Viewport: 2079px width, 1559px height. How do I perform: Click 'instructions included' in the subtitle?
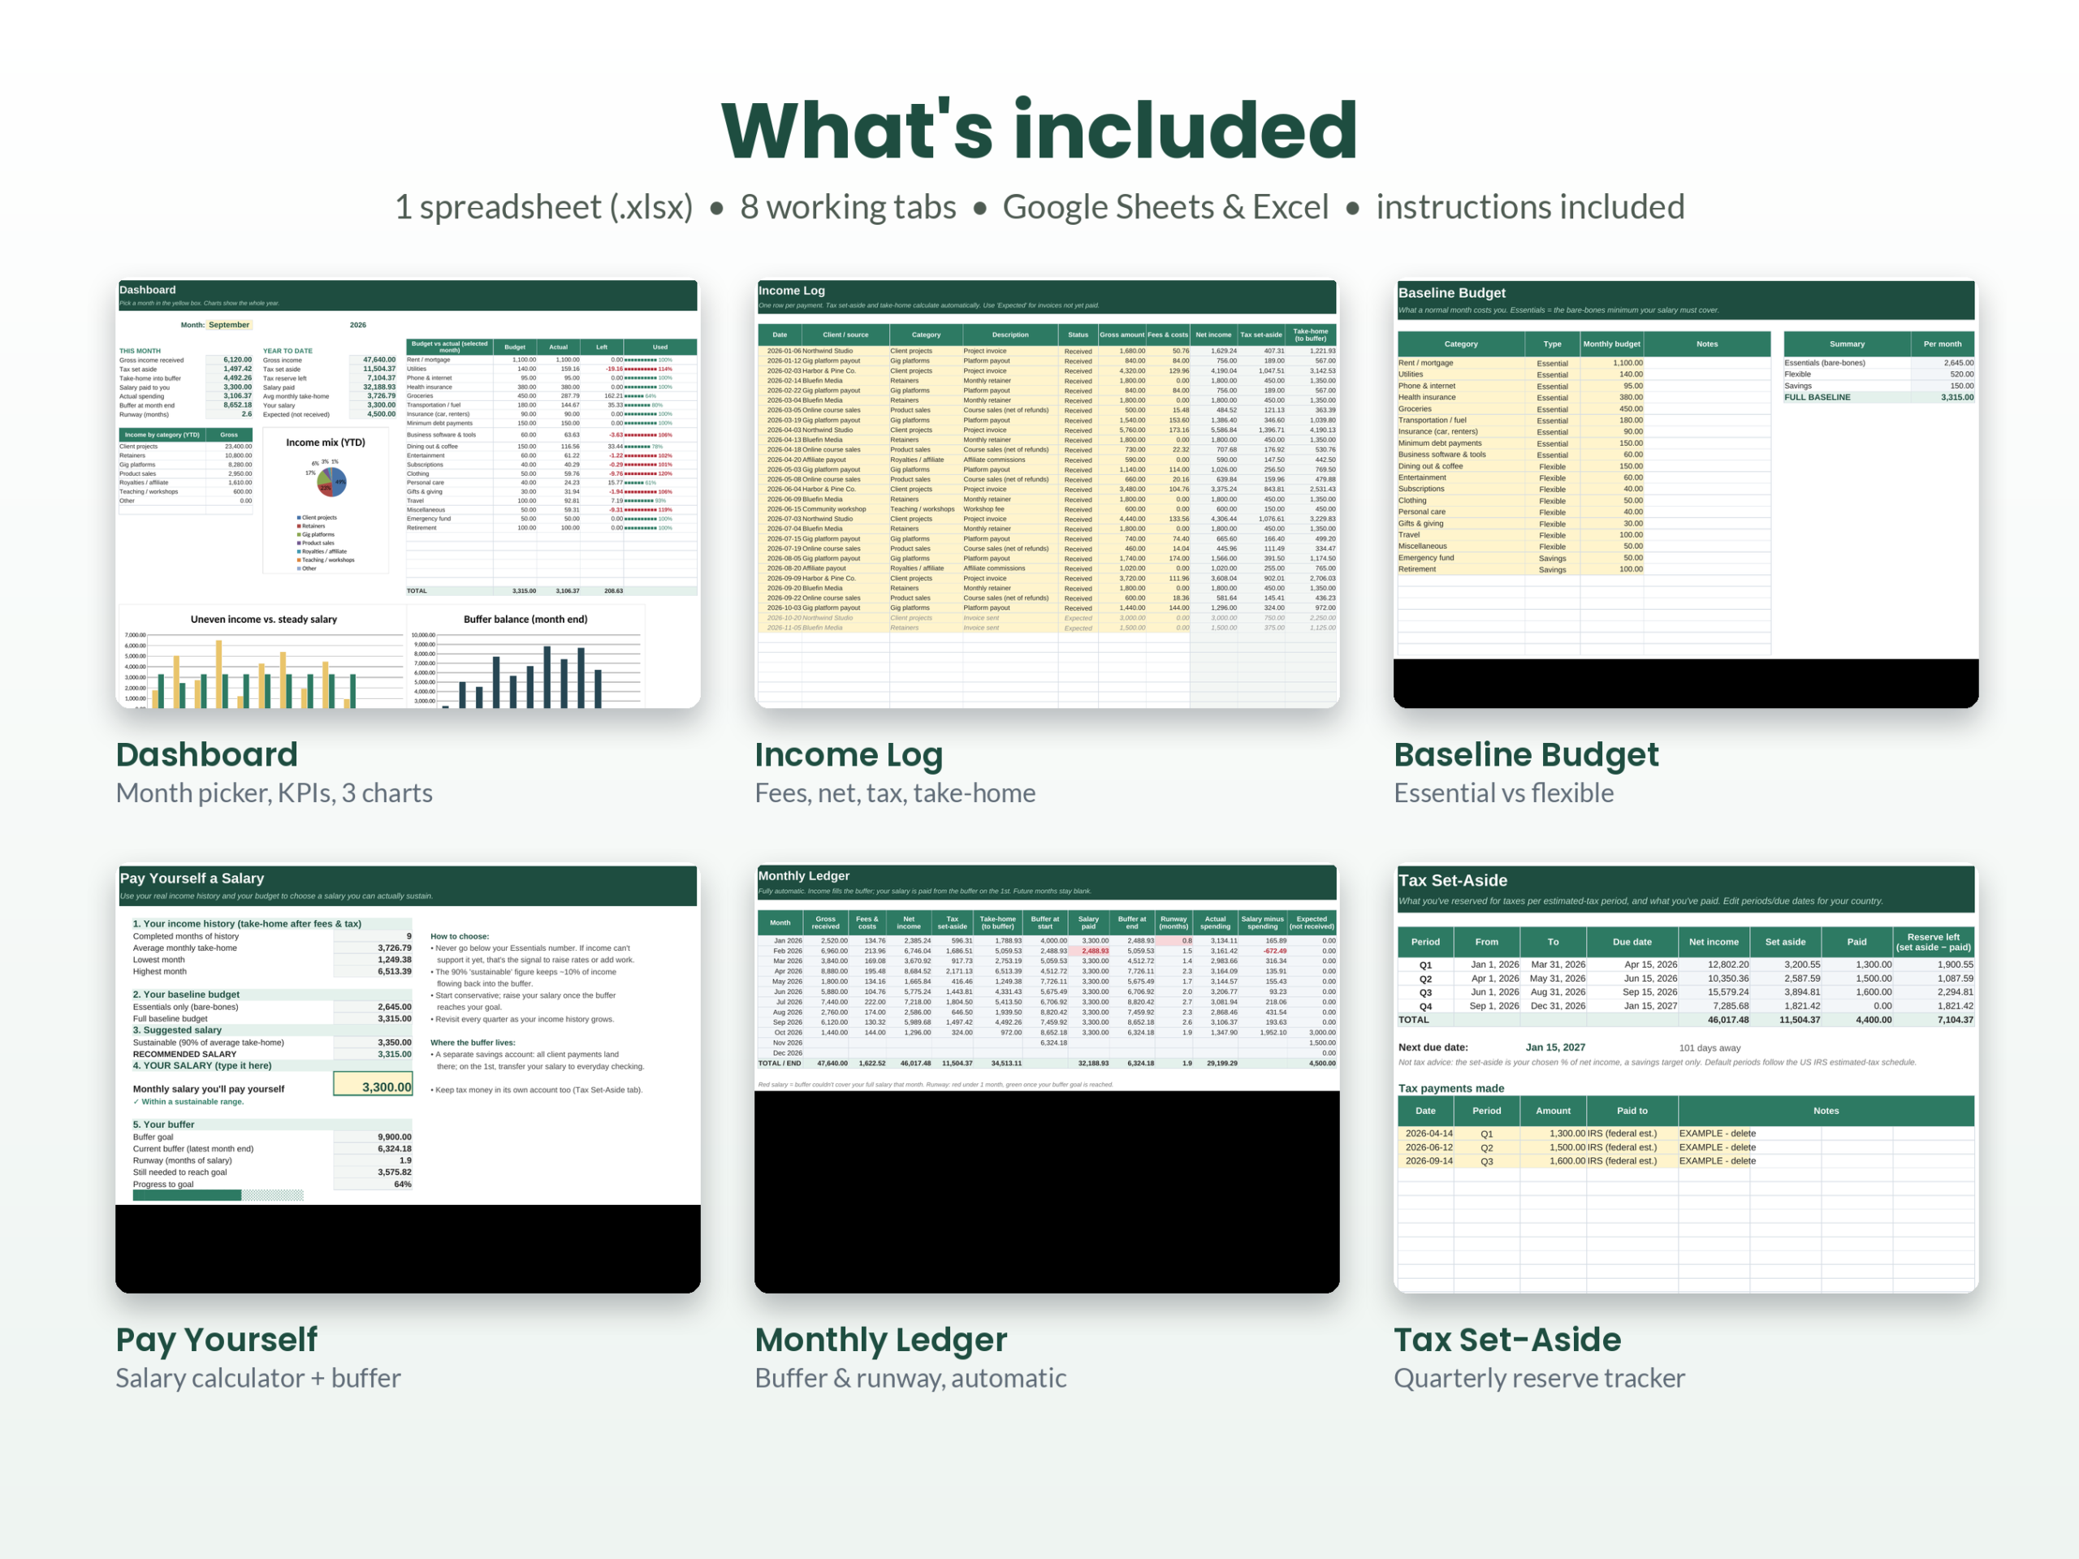tap(1530, 208)
